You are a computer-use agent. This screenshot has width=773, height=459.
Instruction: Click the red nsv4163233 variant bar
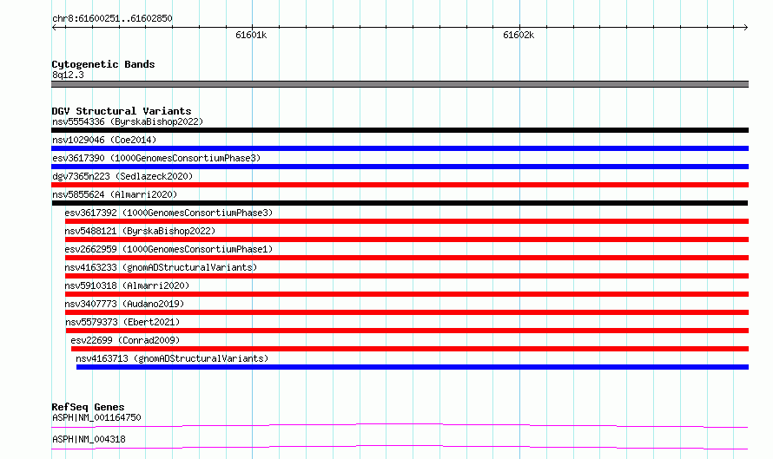[406, 276]
